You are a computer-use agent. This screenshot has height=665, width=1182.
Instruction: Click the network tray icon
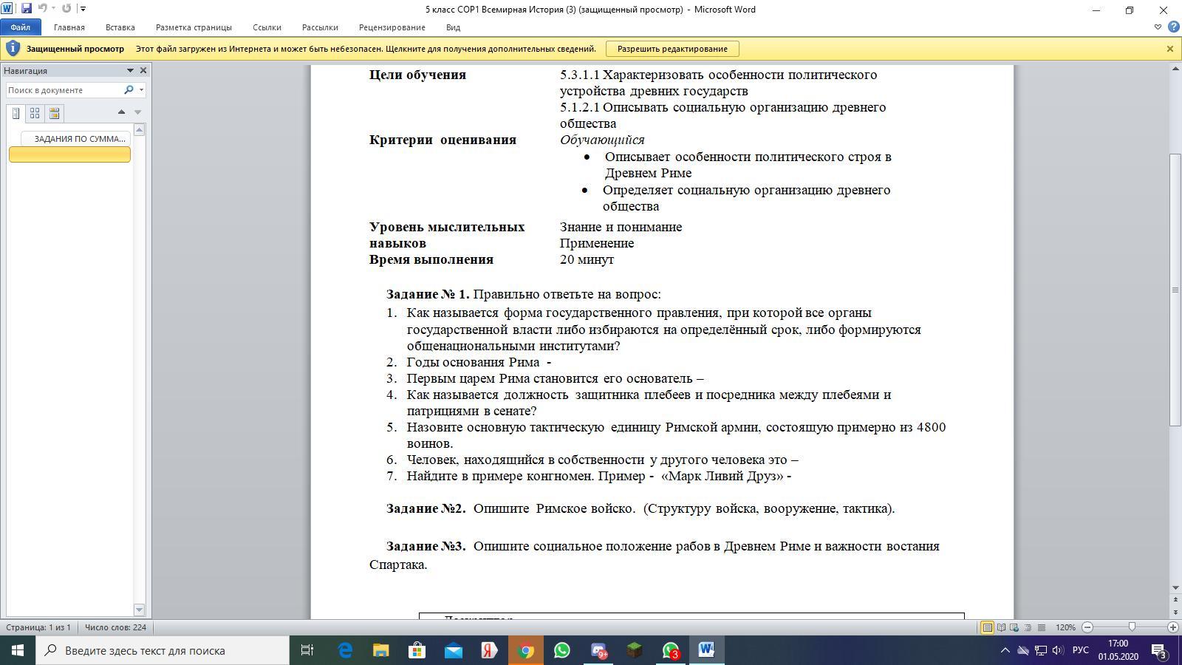pos(1040,650)
